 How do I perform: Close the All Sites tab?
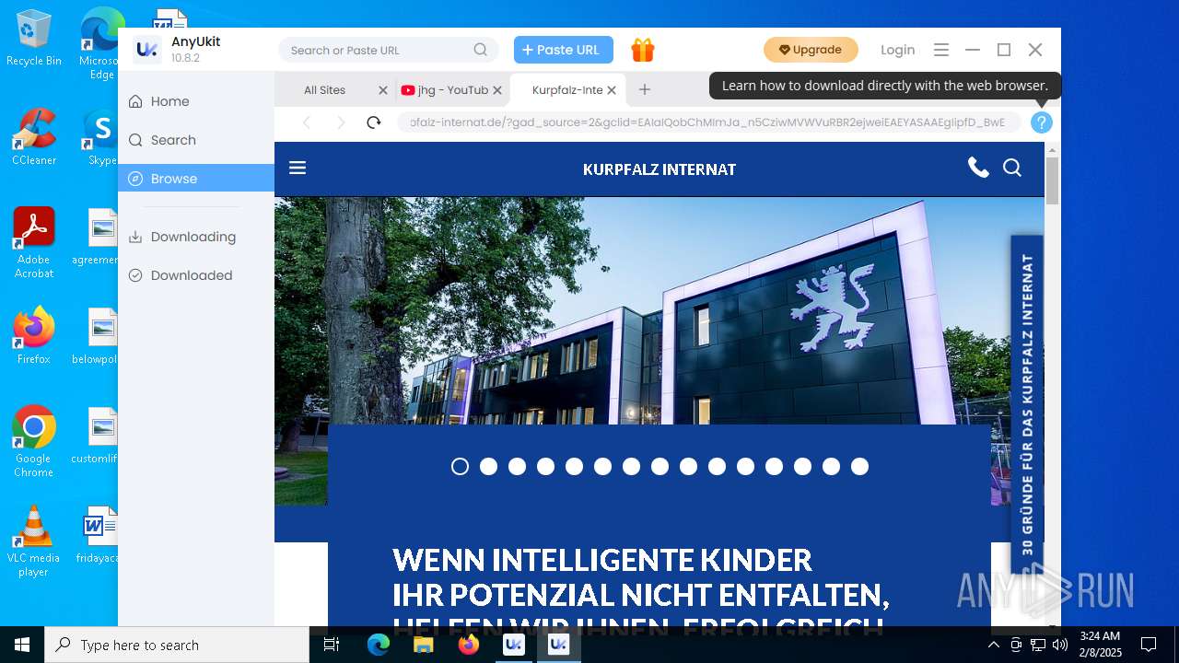tap(383, 90)
